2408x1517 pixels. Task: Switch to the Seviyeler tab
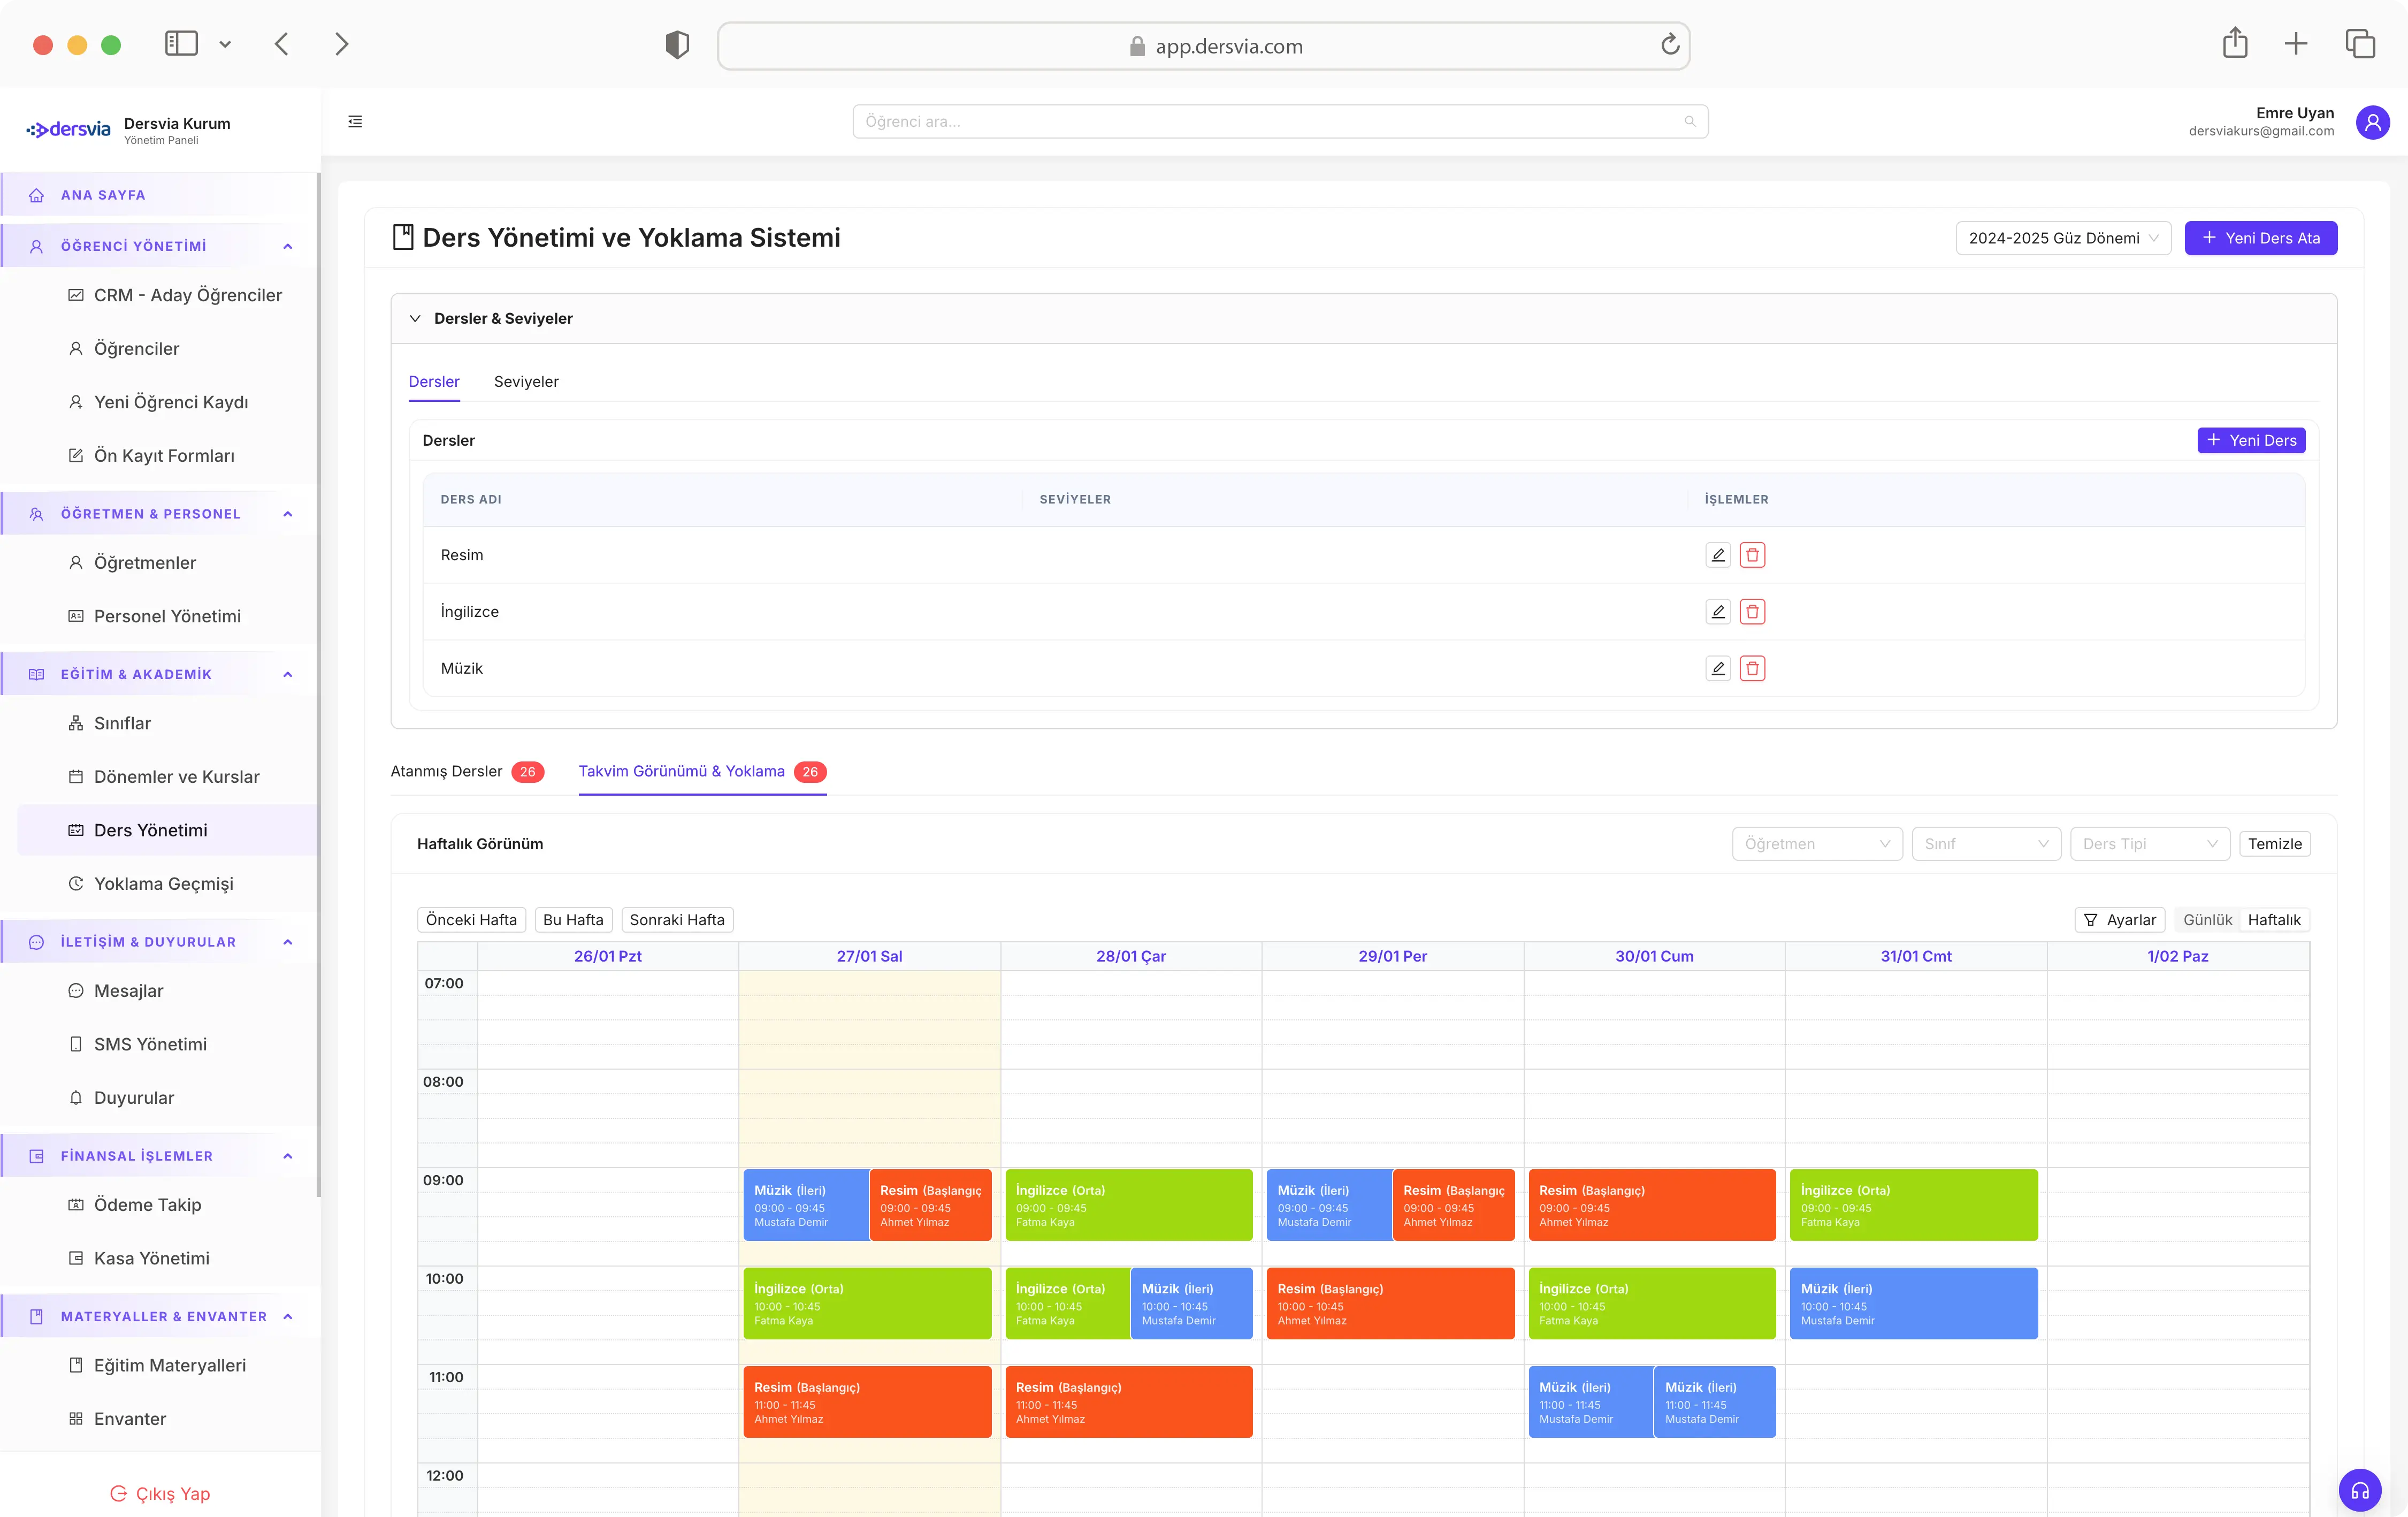point(526,382)
